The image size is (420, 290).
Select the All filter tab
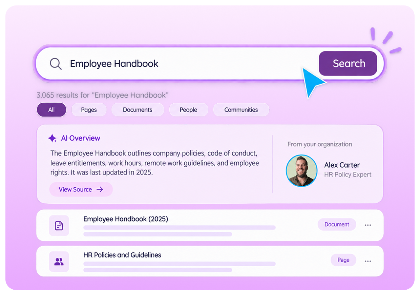[x=51, y=110]
